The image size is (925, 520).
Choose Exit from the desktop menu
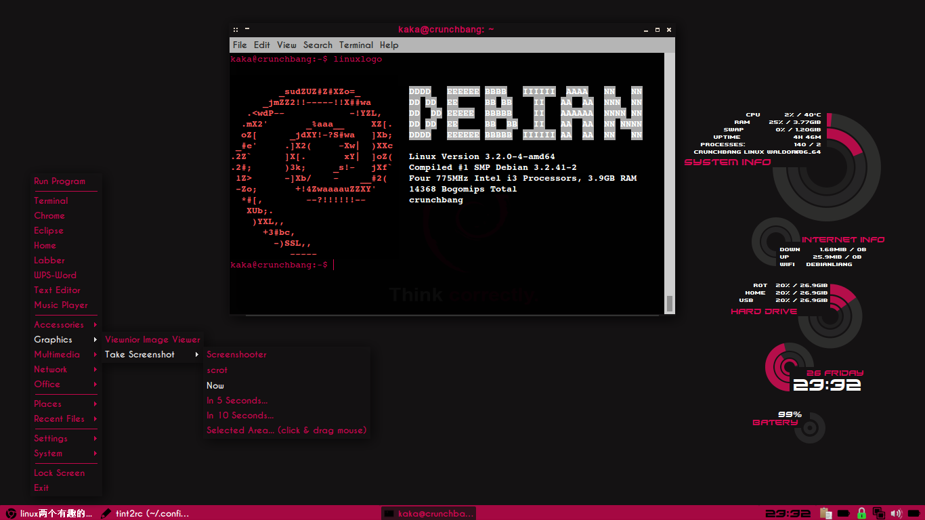(66, 487)
